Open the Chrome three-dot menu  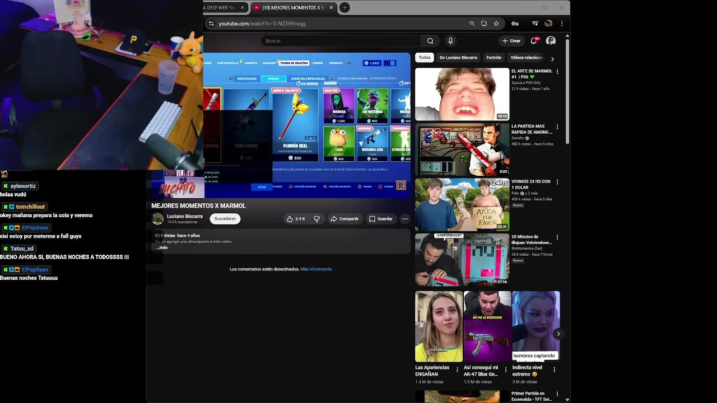pos(562,24)
